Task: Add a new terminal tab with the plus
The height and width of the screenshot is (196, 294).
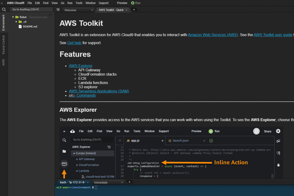Action: pyautogui.click(x=129, y=182)
